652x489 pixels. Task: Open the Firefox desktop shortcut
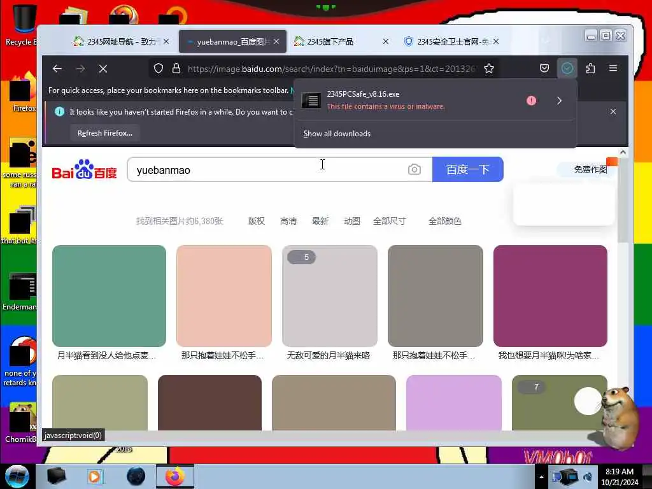(22, 92)
